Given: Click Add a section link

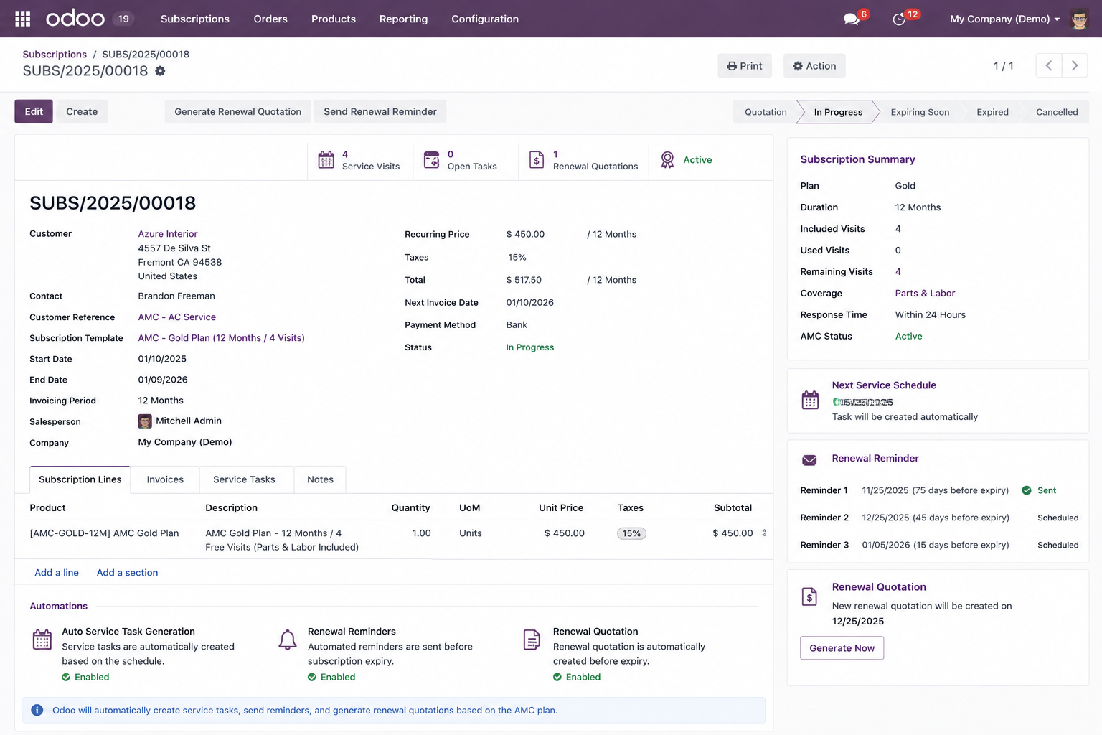Looking at the screenshot, I should coord(127,573).
